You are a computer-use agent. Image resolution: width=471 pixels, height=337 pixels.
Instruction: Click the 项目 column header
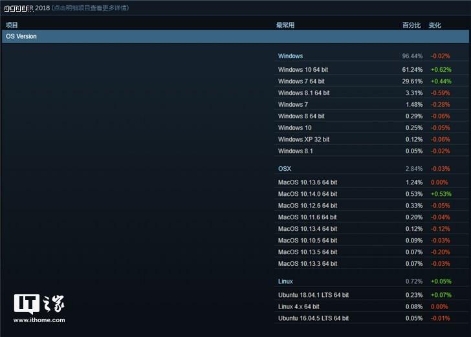12,25
